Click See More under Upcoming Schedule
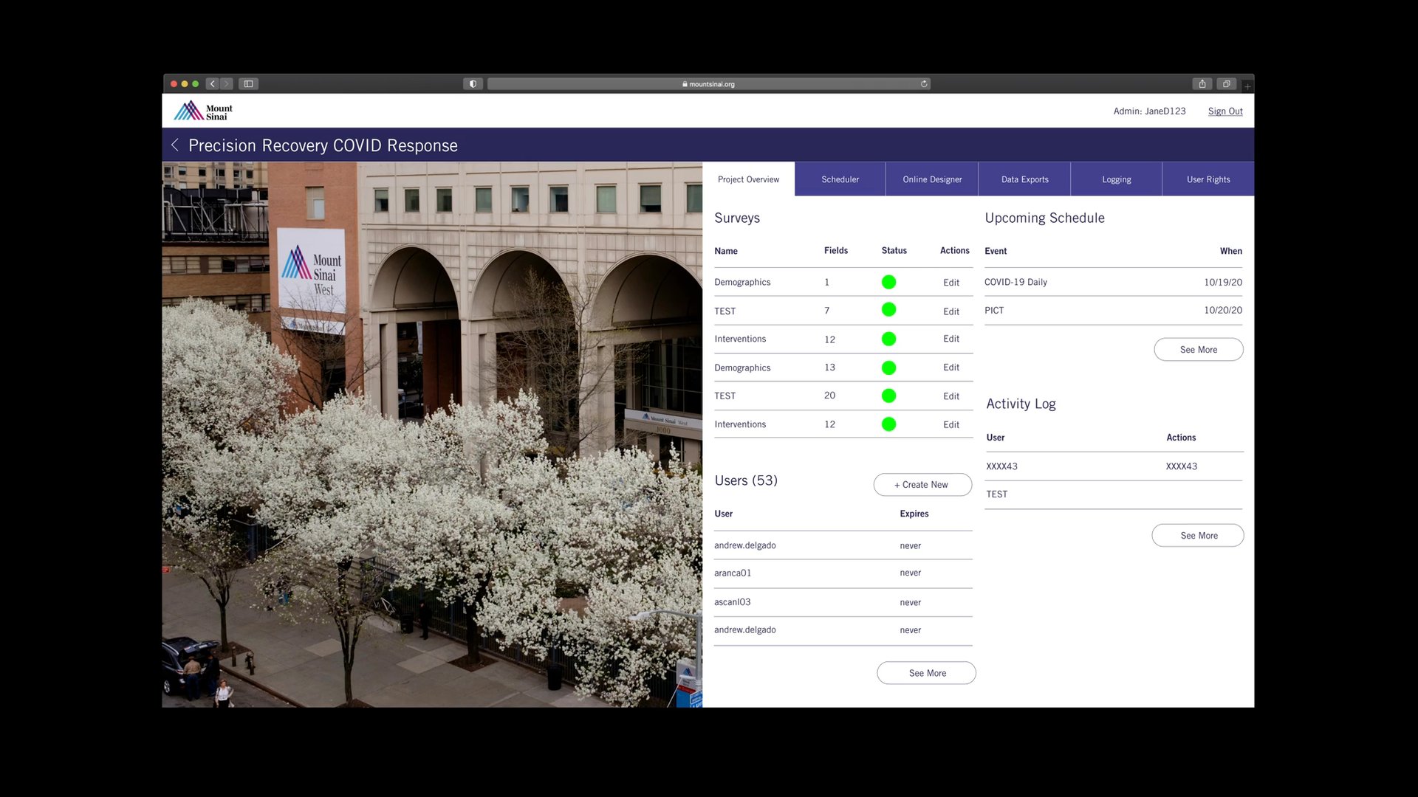1418x797 pixels. pyautogui.click(x=1198, y=350)
